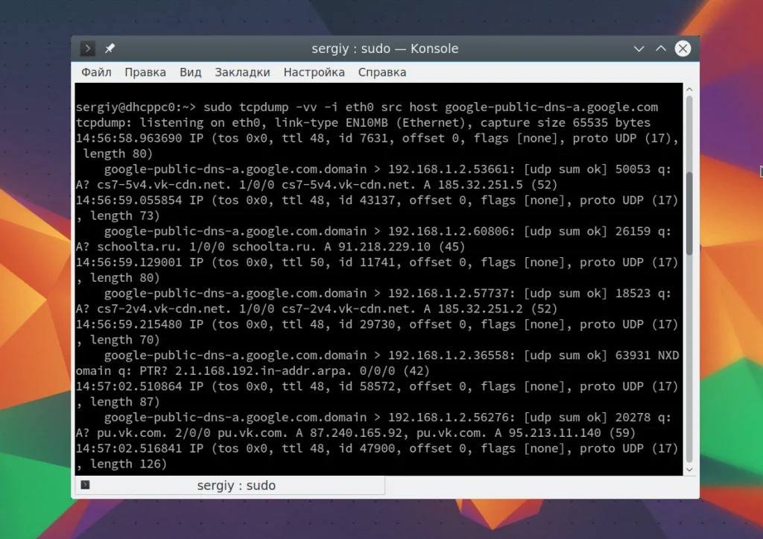This screenshot has width=763, height=539.
Task: Click the sudo tcpdump command line
Action: point(367,107)
